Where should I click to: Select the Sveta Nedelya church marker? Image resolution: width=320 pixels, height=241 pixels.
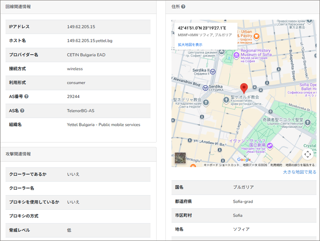[206, 103]
